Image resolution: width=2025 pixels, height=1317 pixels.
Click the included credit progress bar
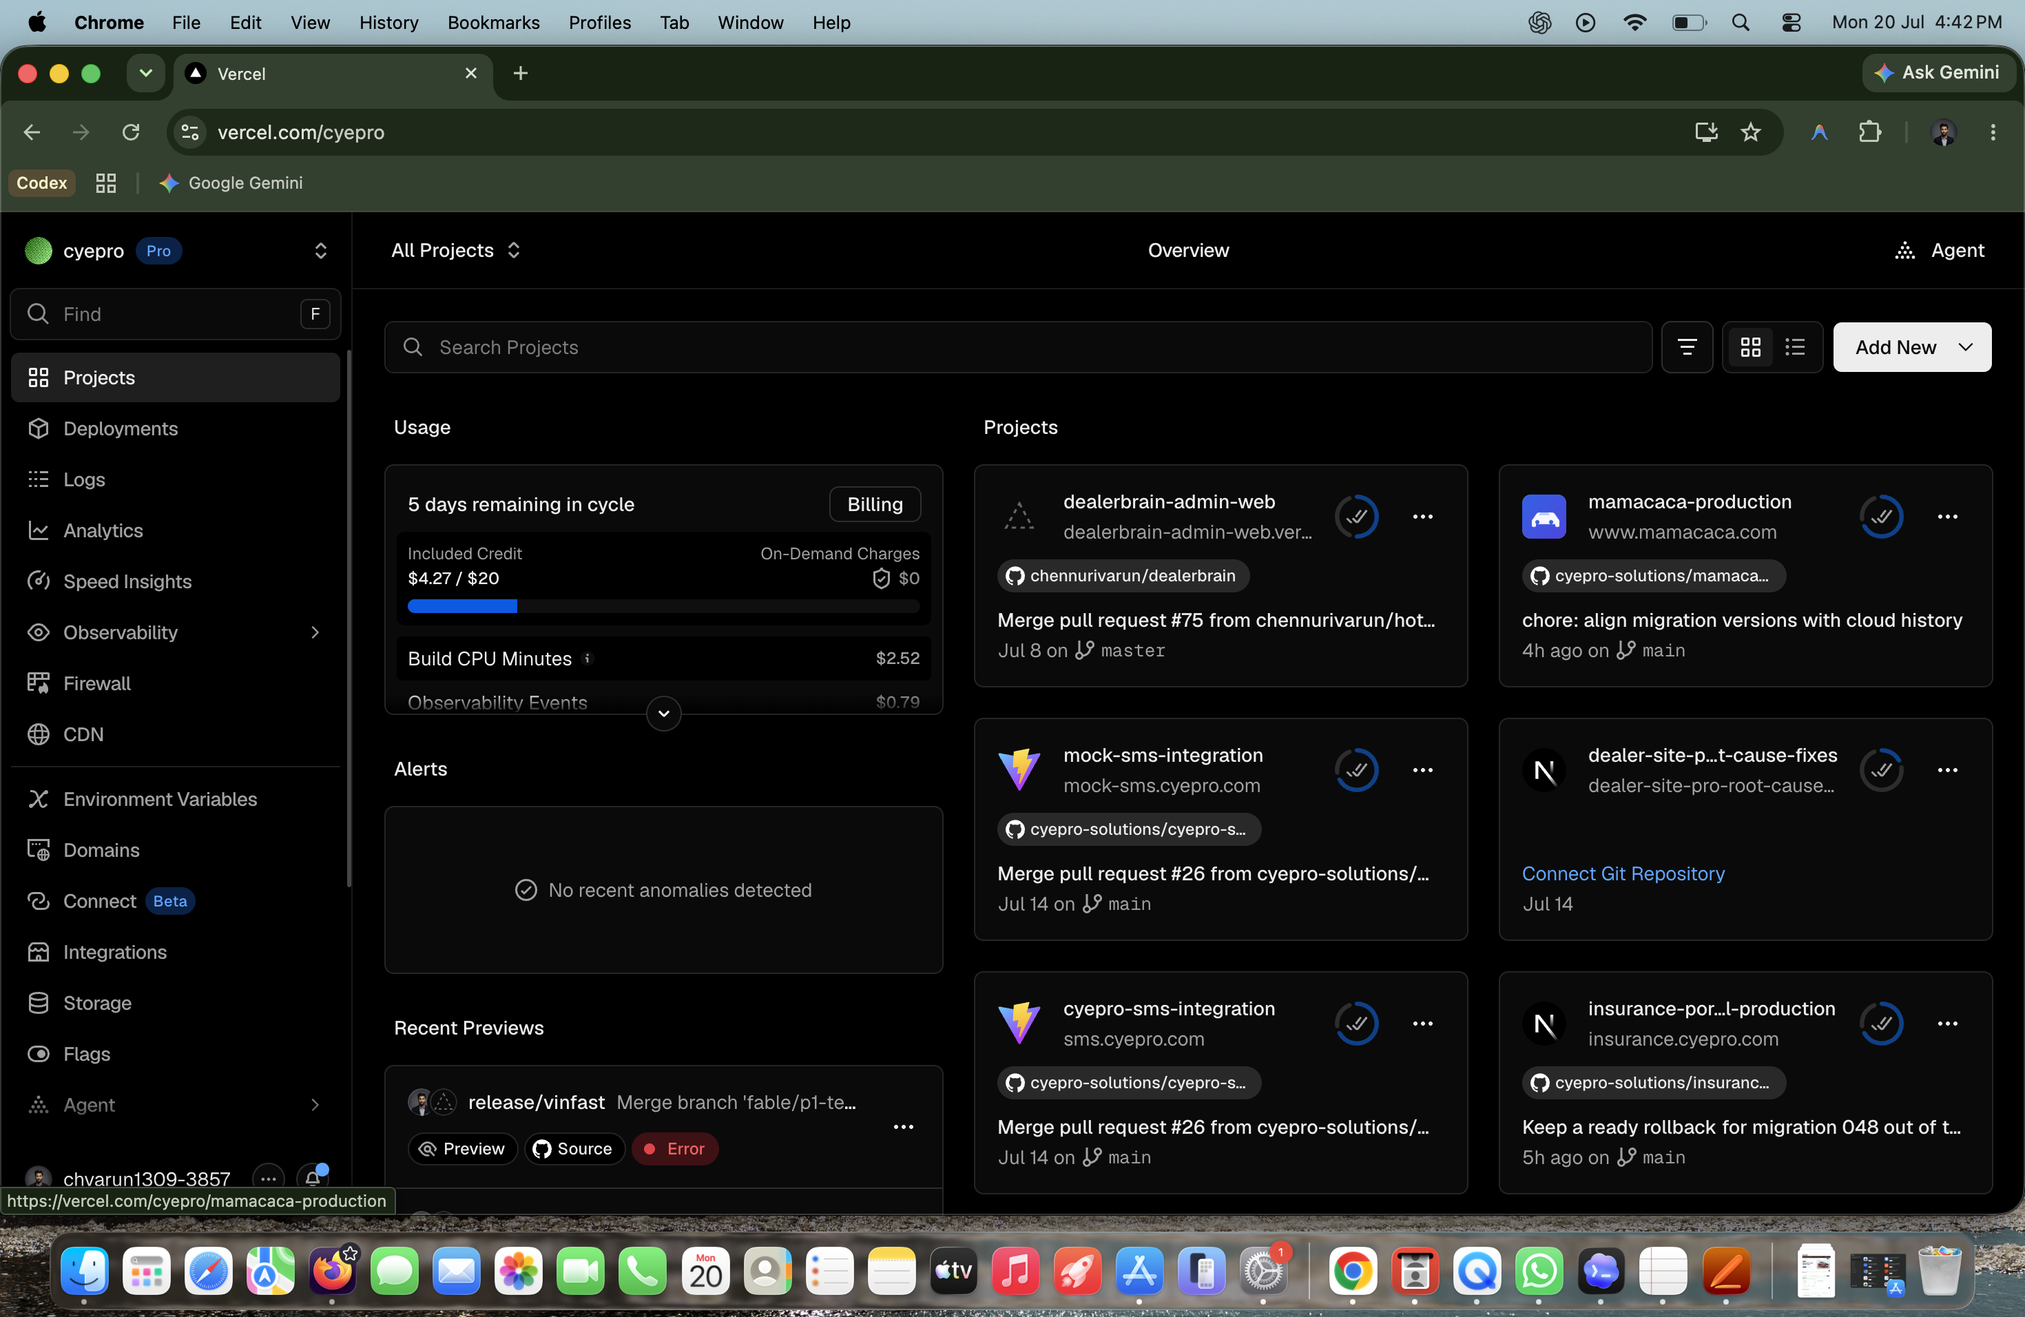tap(664, 605)
